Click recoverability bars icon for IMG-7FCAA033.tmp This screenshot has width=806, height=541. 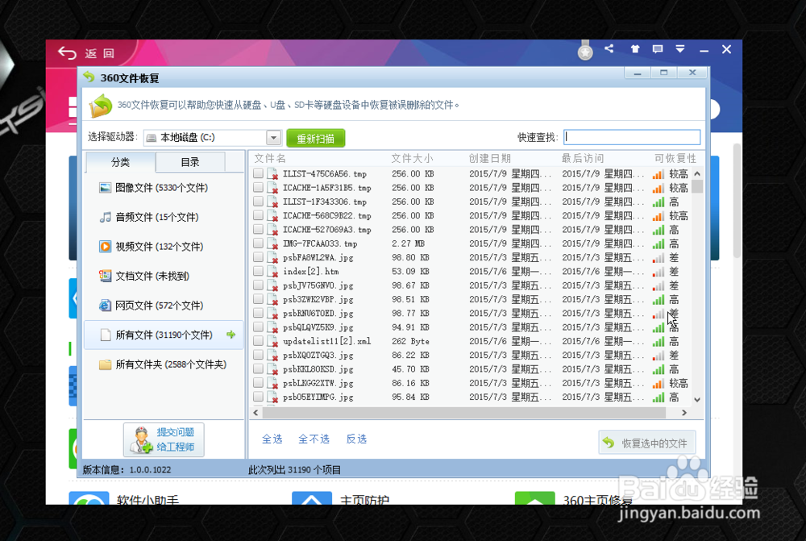(x=659, y=243)
